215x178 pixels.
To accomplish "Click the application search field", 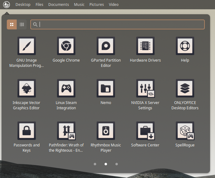I will point(118,24).
